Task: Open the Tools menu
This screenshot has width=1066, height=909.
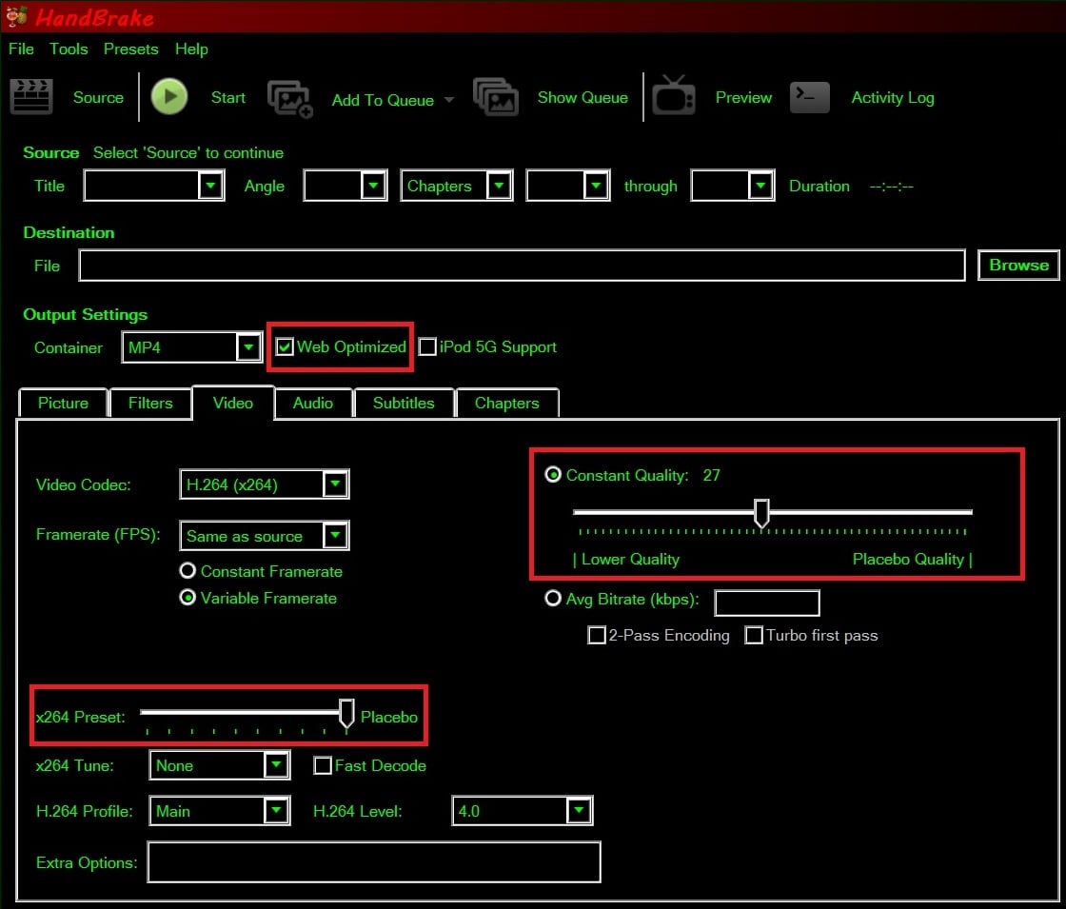Action: pyautogui.click(x=69, y=49)
